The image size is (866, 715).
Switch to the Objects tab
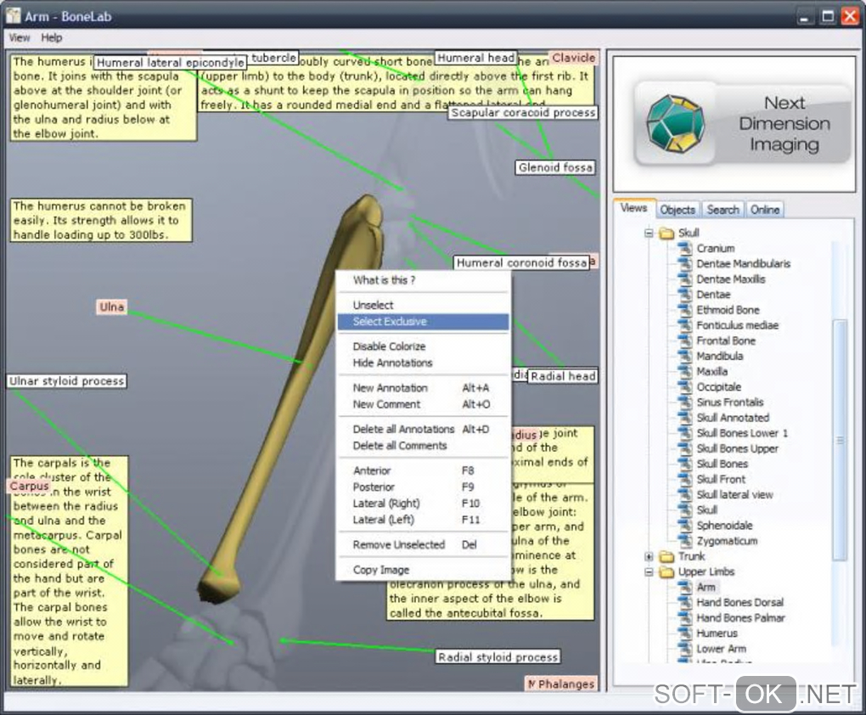tap(678, 210)
